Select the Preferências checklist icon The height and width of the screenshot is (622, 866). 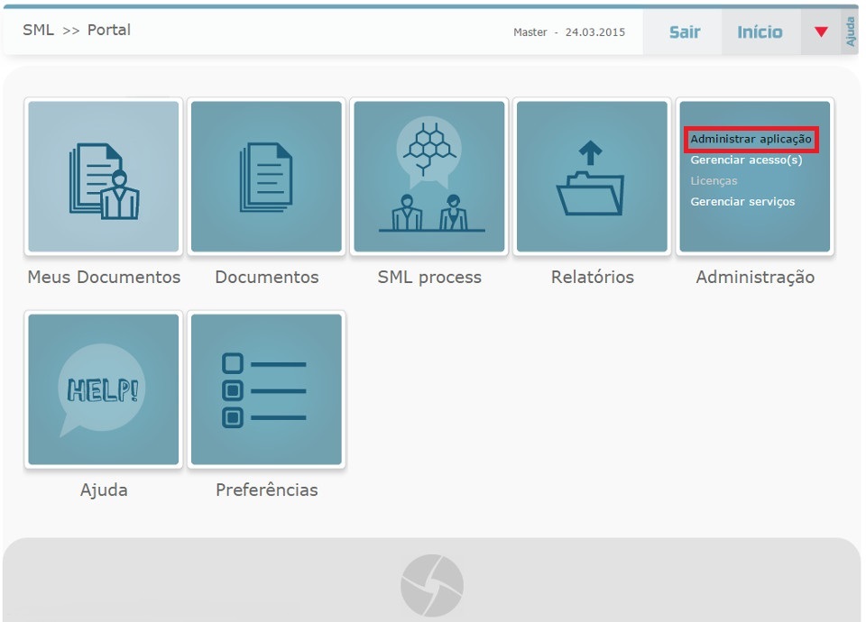tap(266, 388)
